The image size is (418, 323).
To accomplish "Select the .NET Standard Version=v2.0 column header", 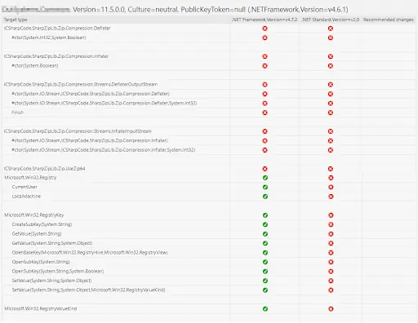I will tap(331, 20).
